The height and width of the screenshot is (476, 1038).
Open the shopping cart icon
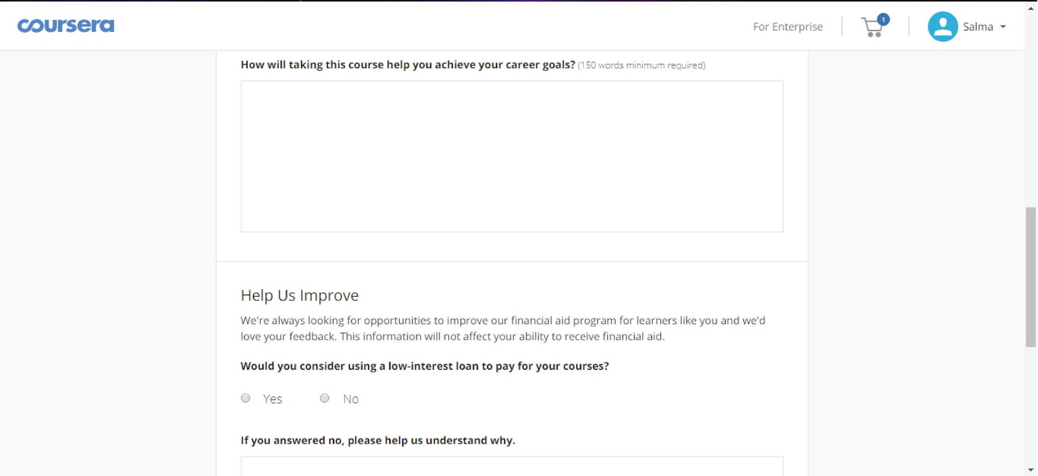click(873, 27)
